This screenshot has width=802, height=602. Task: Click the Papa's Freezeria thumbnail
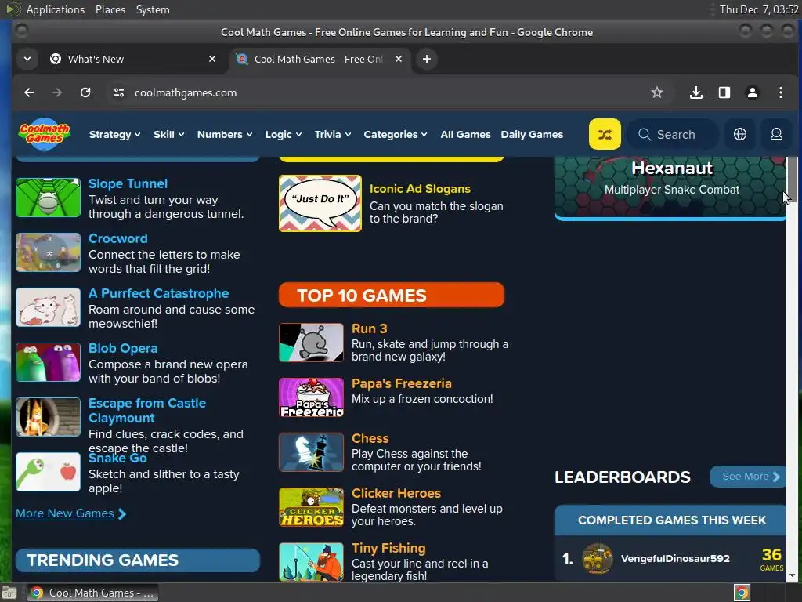coord(311,397)
